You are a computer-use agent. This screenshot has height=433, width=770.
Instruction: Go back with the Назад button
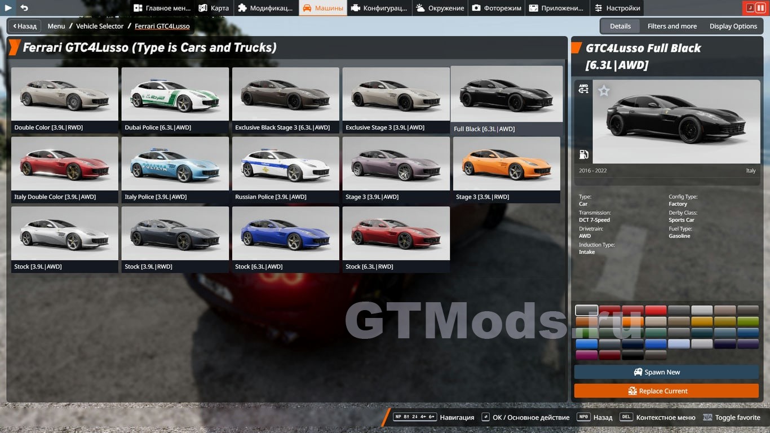click(24, 26)
